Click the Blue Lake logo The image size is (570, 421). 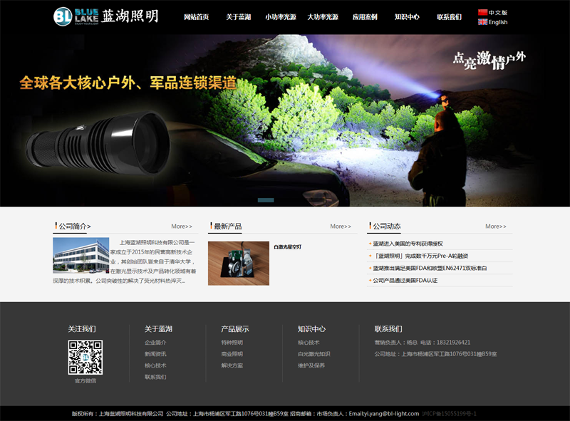pyautogui.click(x=105, y=16)
